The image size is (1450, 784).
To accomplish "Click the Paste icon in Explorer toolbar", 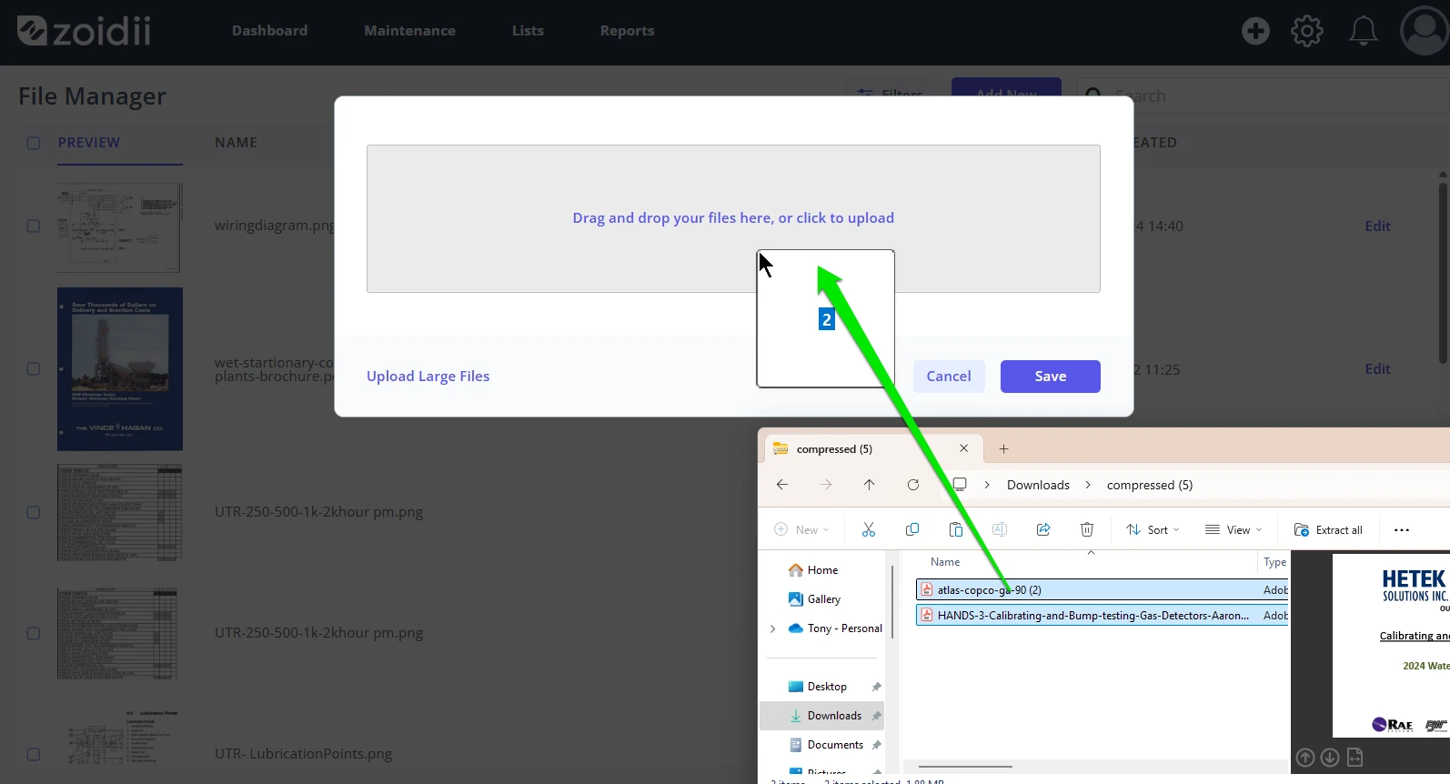I will 956,529.
